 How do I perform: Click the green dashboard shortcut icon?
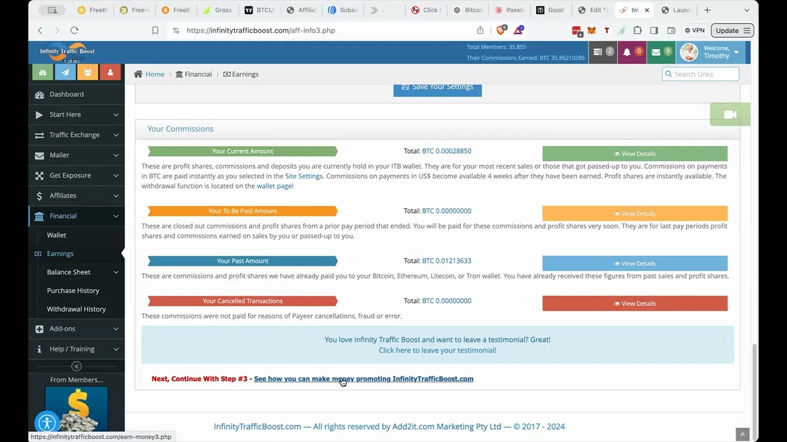pos(42,72)
